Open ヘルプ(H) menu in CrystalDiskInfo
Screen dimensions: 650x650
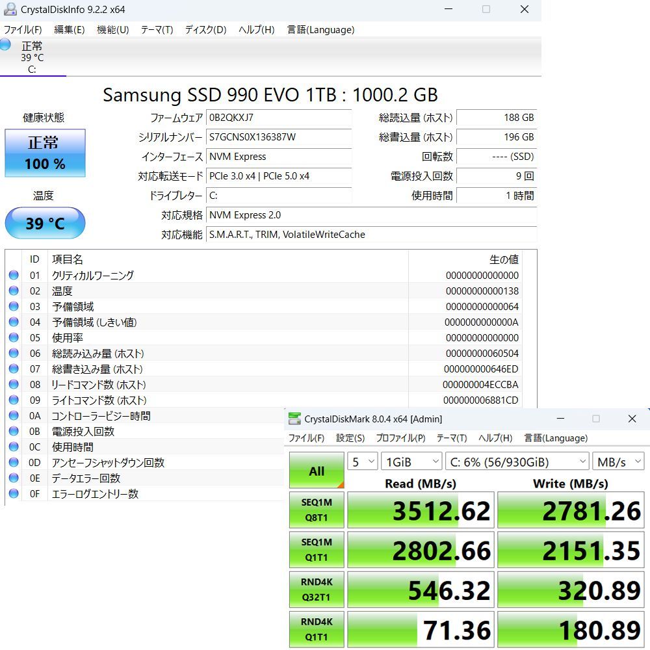(x=257, y=29)
